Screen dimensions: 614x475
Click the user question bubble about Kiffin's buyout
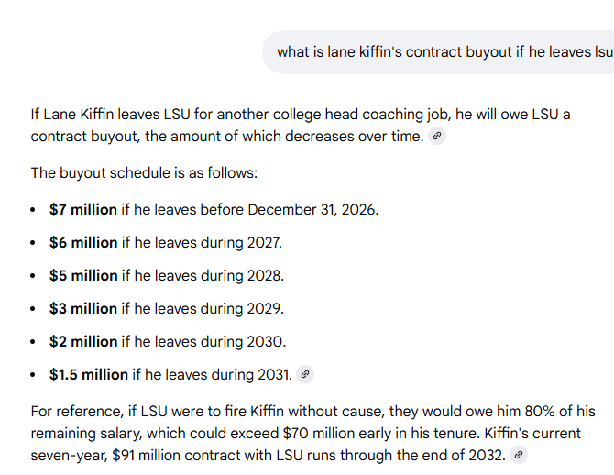click(444, 52)
